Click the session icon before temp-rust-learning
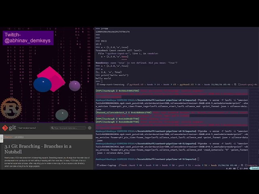This screenshot has width=259, height=194. 98,84
